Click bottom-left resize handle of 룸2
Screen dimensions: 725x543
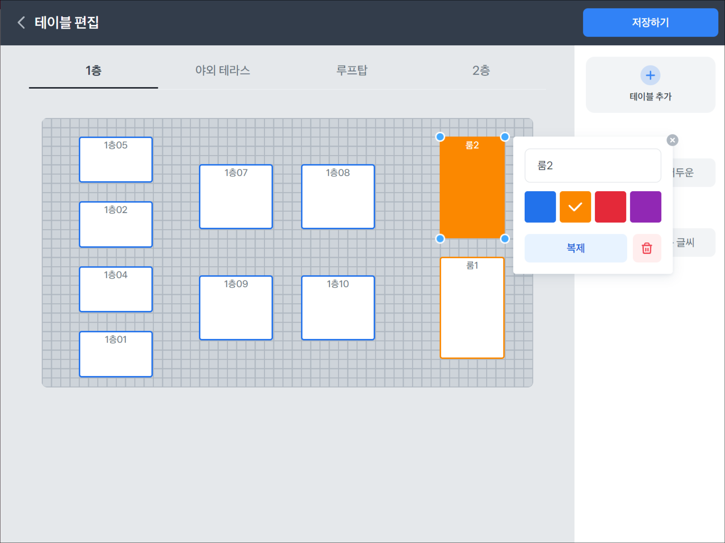pos(440,239)
